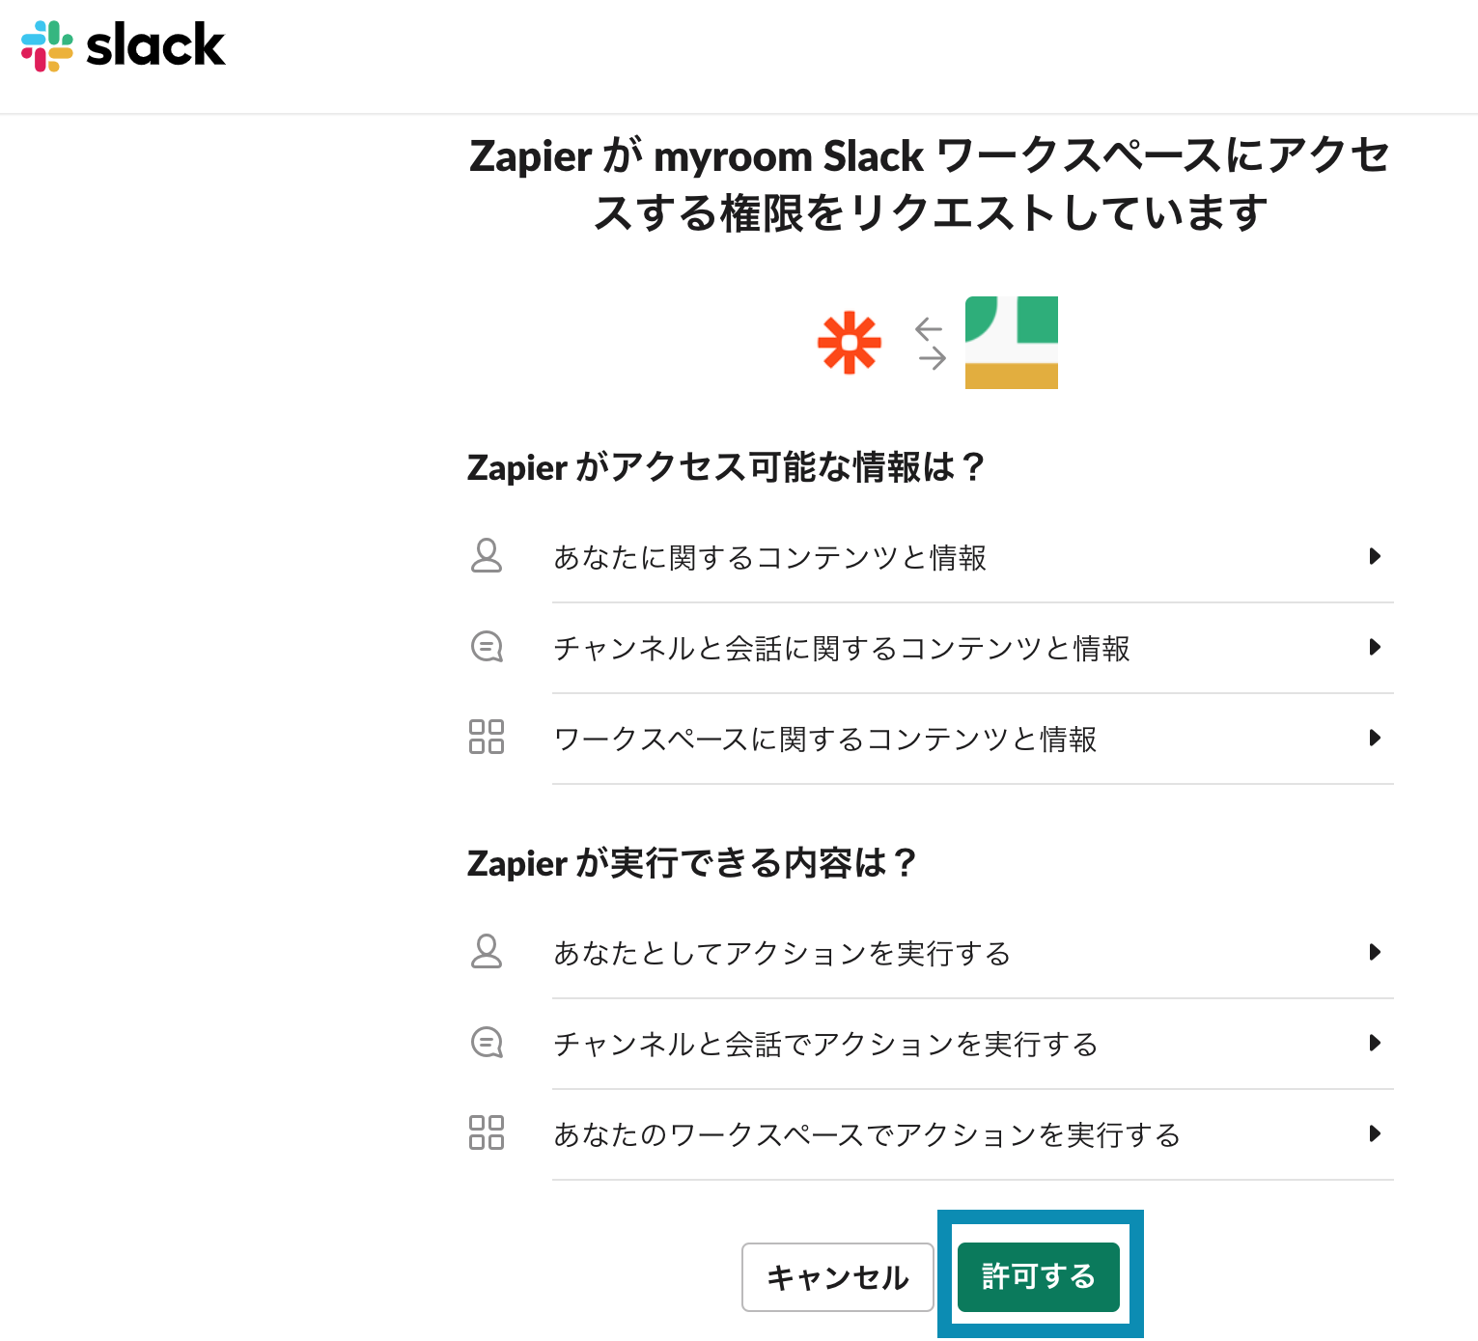Open the チャンネルと会話でアクションを実行する row text

point(825,1045)
